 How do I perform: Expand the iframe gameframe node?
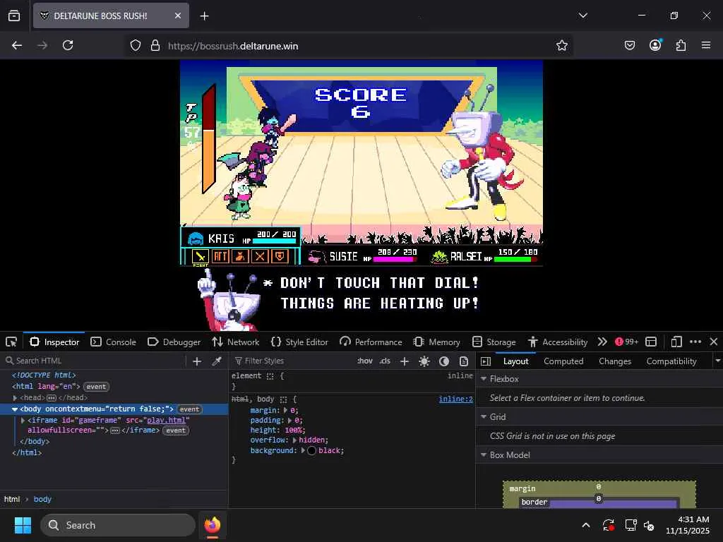click(x=23, y=421)
